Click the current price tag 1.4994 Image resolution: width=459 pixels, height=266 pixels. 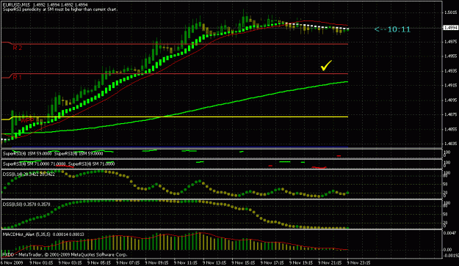pyautogui.click(x=451, y=28)
